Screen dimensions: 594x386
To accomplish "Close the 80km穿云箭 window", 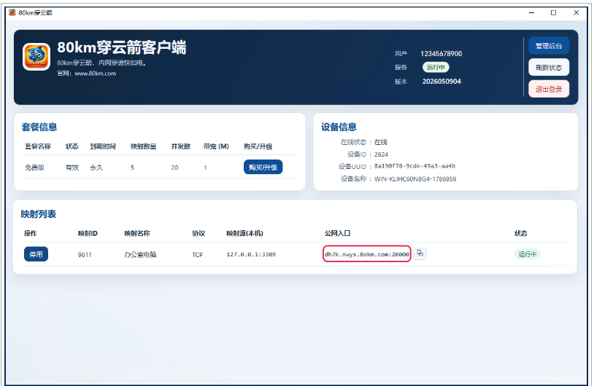I will (576, 12).
